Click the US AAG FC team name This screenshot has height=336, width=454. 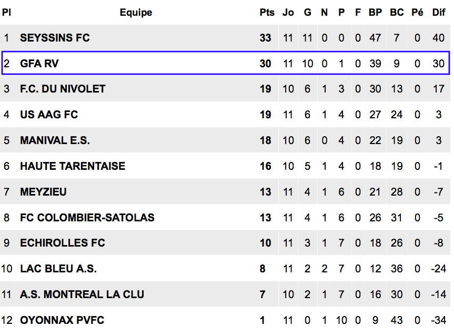49,115
